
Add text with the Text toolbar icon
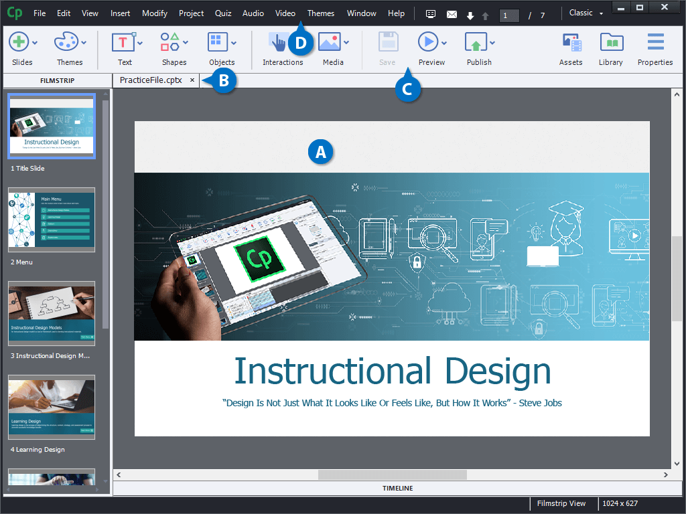click(123, 41)
